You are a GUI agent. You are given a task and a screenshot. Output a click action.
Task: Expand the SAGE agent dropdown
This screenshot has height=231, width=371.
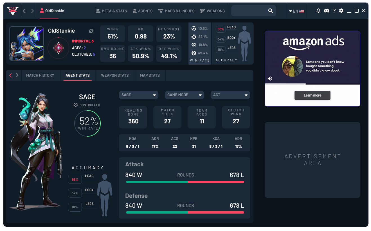[x=139, y=95]
